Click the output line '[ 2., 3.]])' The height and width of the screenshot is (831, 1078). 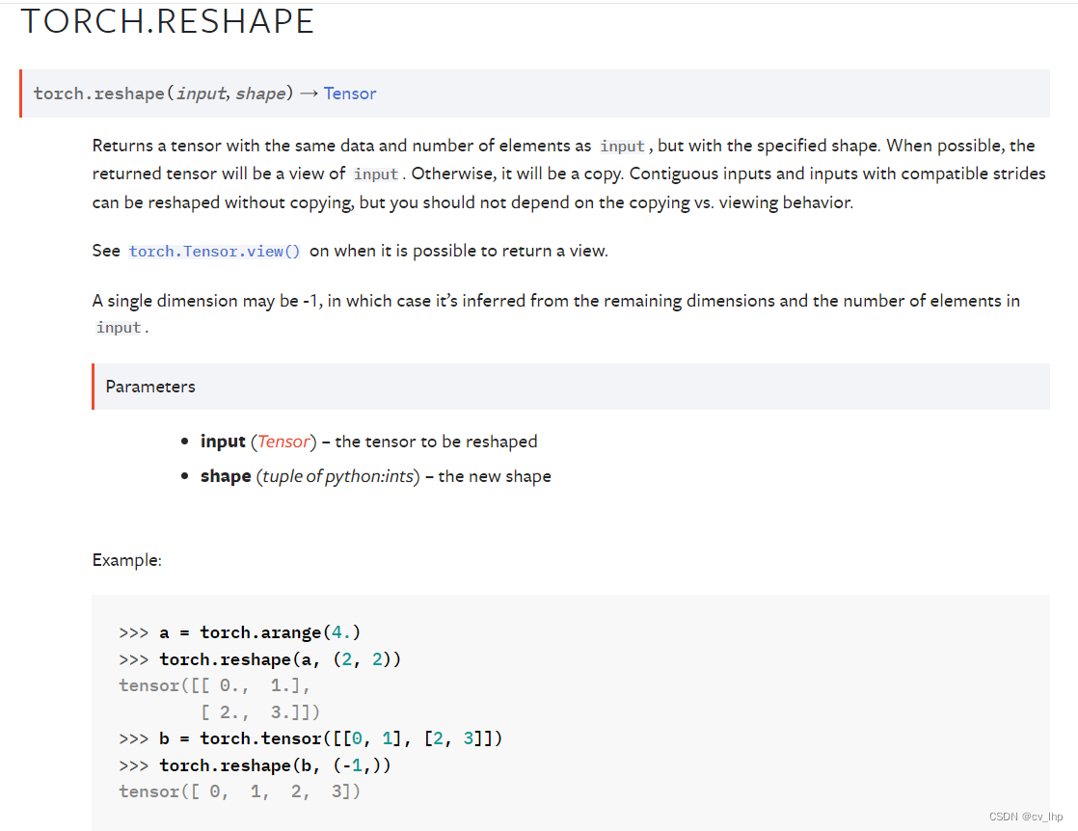pyautogui.click(x=260, y=712)
